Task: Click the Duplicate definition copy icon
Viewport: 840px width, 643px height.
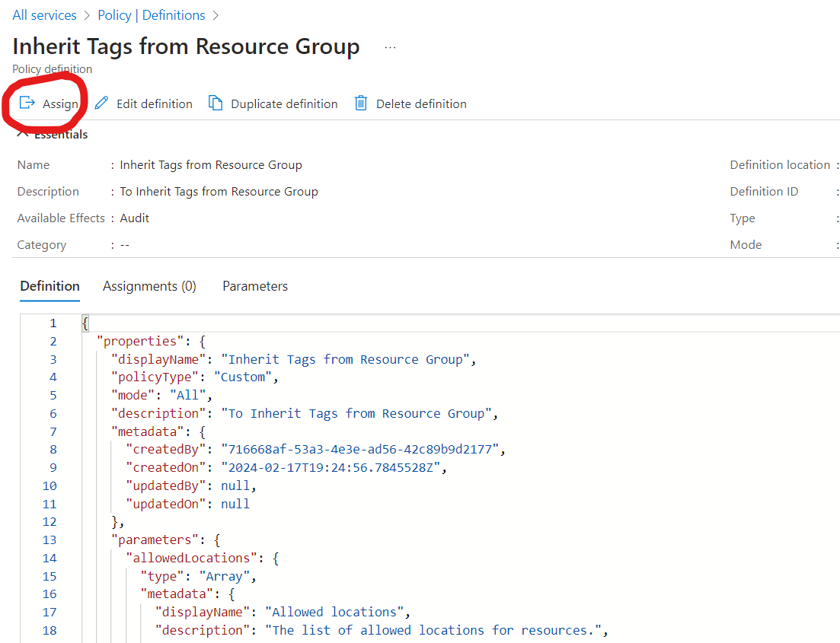Action: pos(216,103)
